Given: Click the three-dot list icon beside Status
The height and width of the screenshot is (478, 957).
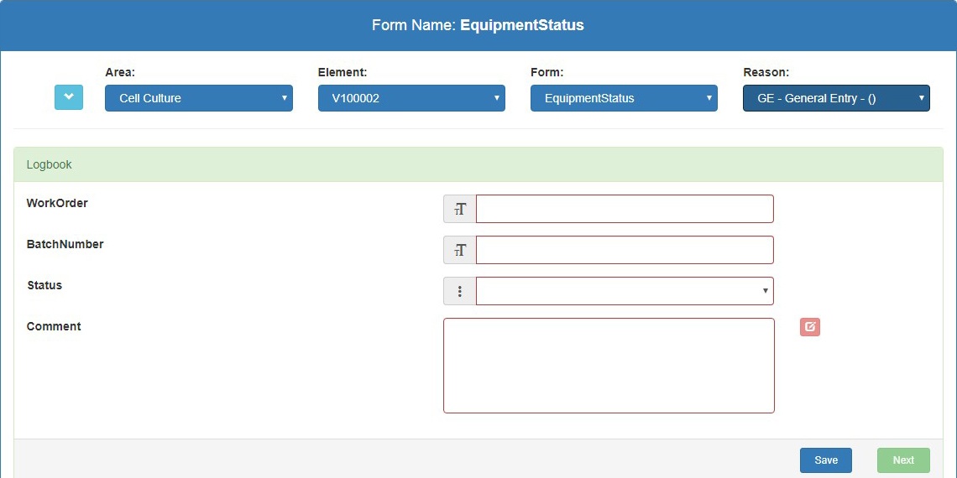Looking at the screenshot, I should (x=459, y=292).
